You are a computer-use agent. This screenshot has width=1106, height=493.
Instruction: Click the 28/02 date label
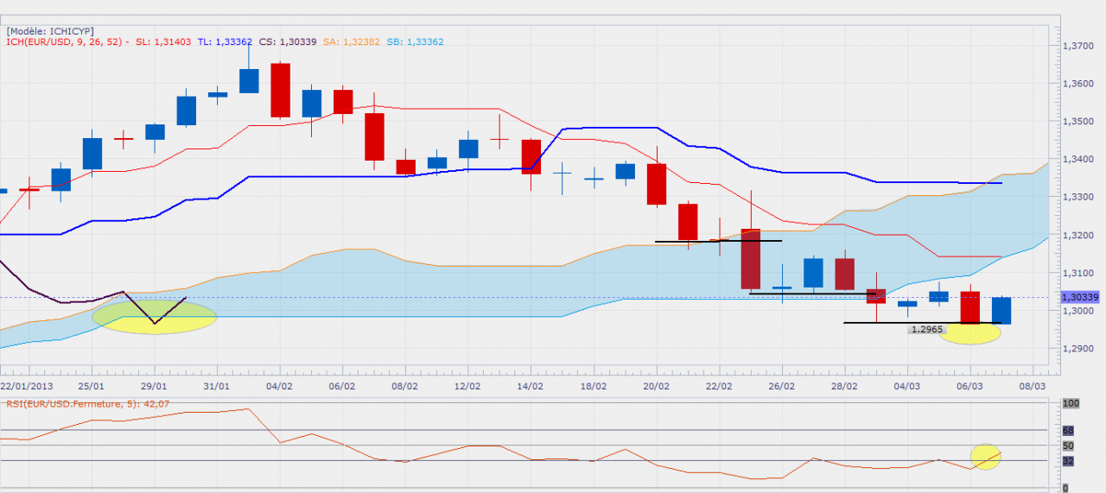(x=844, y=386)
